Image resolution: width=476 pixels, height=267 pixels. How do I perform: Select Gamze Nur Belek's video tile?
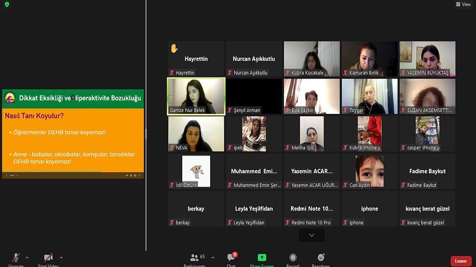(x=196, y=96)
